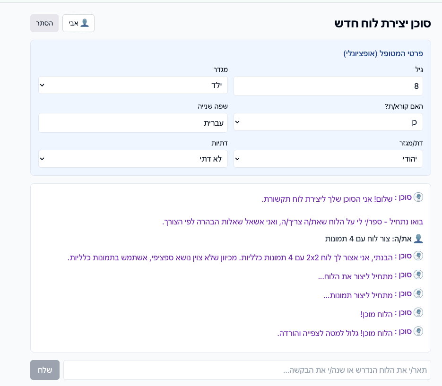Screen dimensions: 442x386
Task: Click the מגדר field label
Action: pyautogui.click(x=220, y=69)
